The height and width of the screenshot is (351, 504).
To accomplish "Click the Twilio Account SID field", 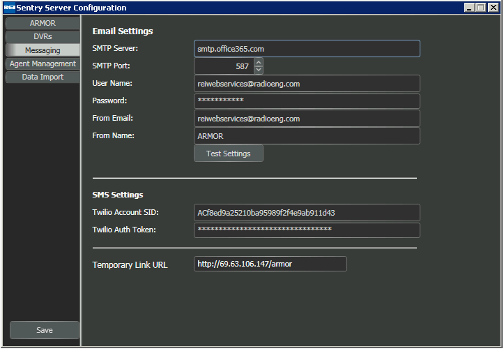I will [307, 213].
